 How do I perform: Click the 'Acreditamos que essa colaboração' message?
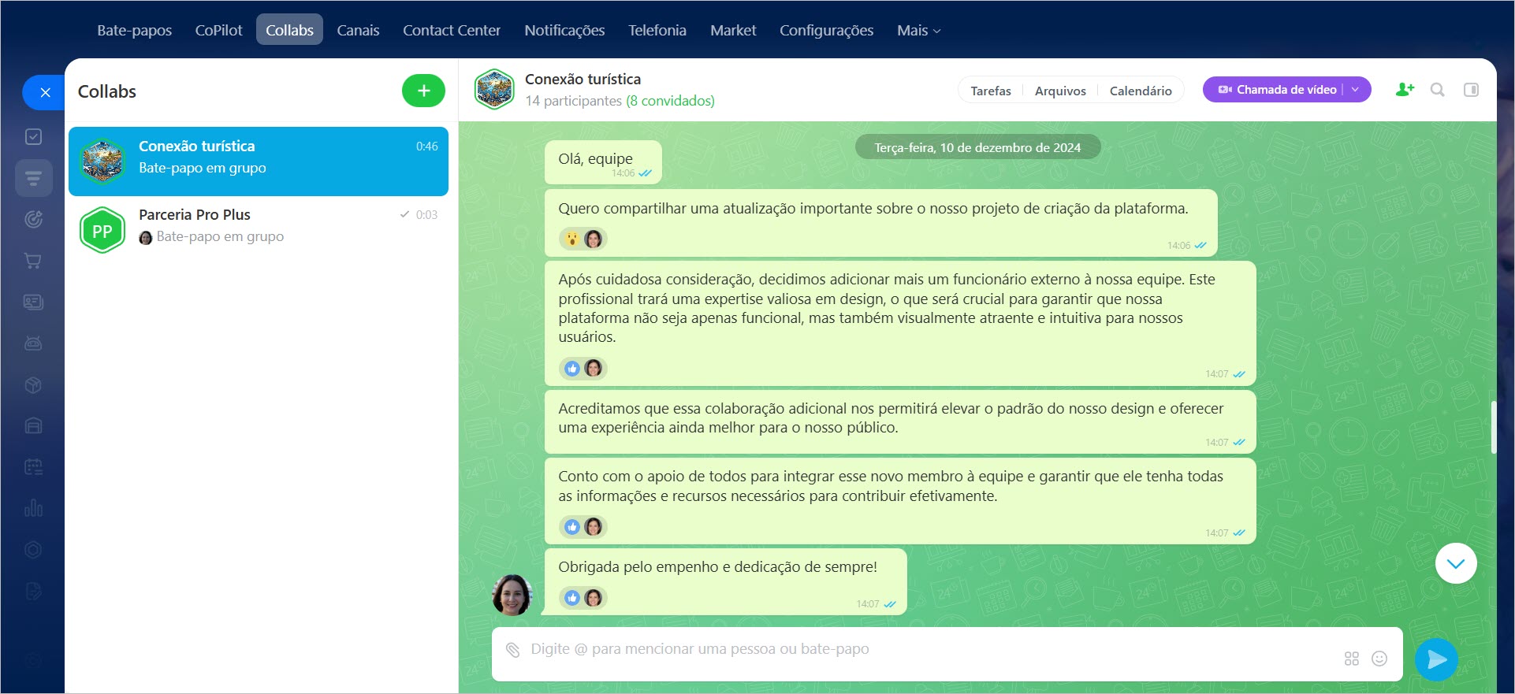coord(899,421)
